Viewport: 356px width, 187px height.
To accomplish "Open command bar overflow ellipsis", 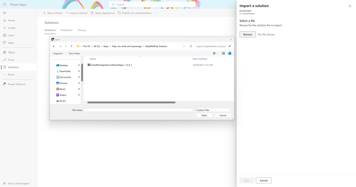I will [157, 13].
